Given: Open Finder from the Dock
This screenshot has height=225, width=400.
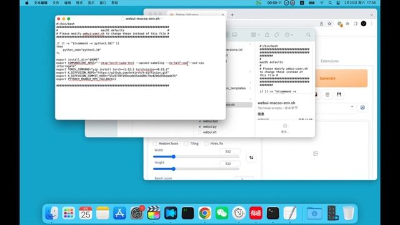Looking at the screenshot, I should tap(51, 213).
